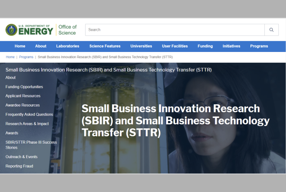Viewport: 286px width, 192px height.
Task: Select the Funding navigation item
Action: (x=205, y=46)
